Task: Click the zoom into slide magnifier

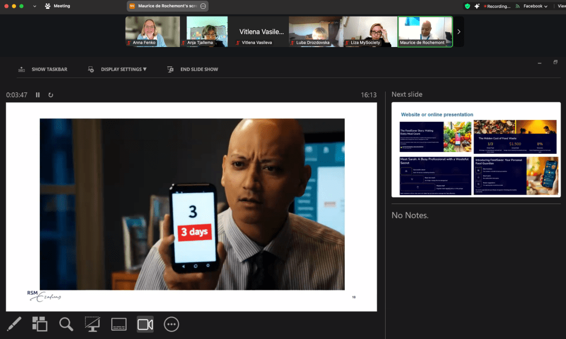Action: [66, 324]
